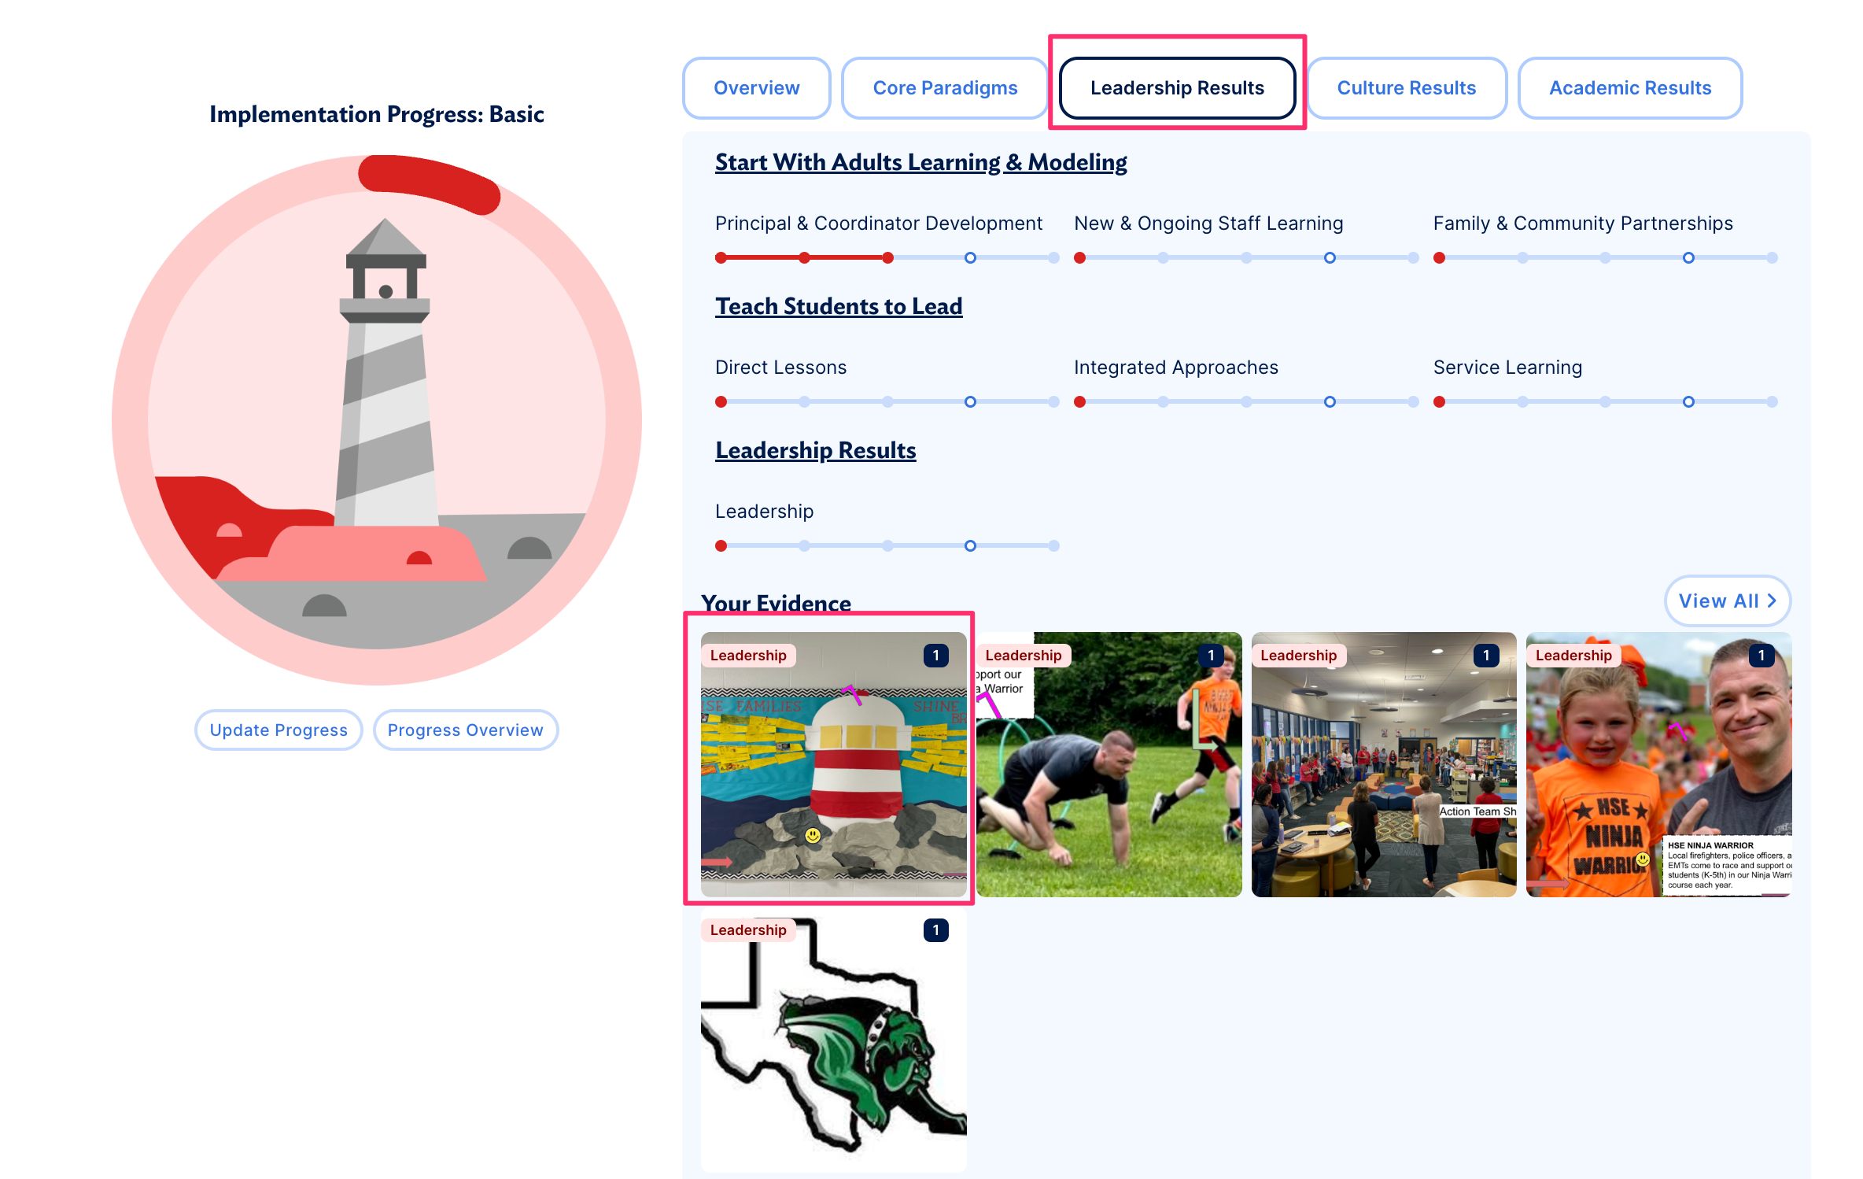The image size is (1863, 1179).
Task: Select hollow target marker on Direct Lessons track
Action: 970,402
